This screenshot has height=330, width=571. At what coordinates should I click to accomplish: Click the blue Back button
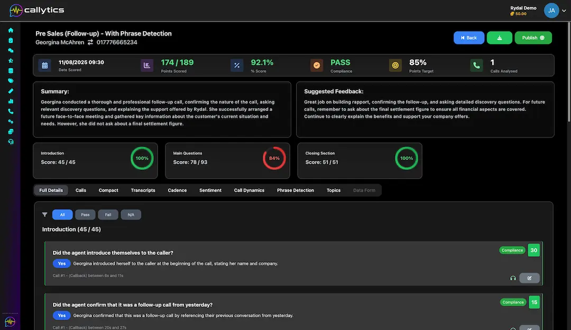pyautogui.click(x=468, y=38)
